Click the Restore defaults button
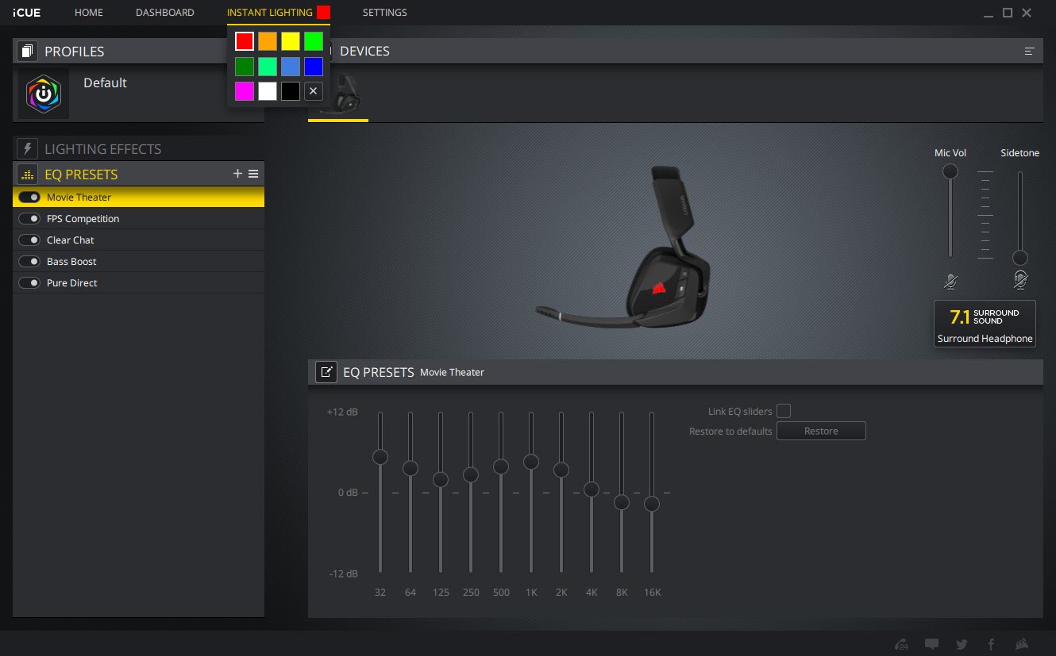This screenshot has height=656, width=1056. tap(821, 432)
